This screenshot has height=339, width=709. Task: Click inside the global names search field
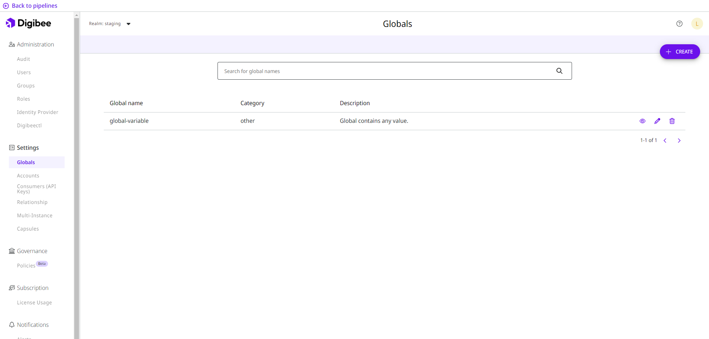pyautogui.click(x=369, y=70)
